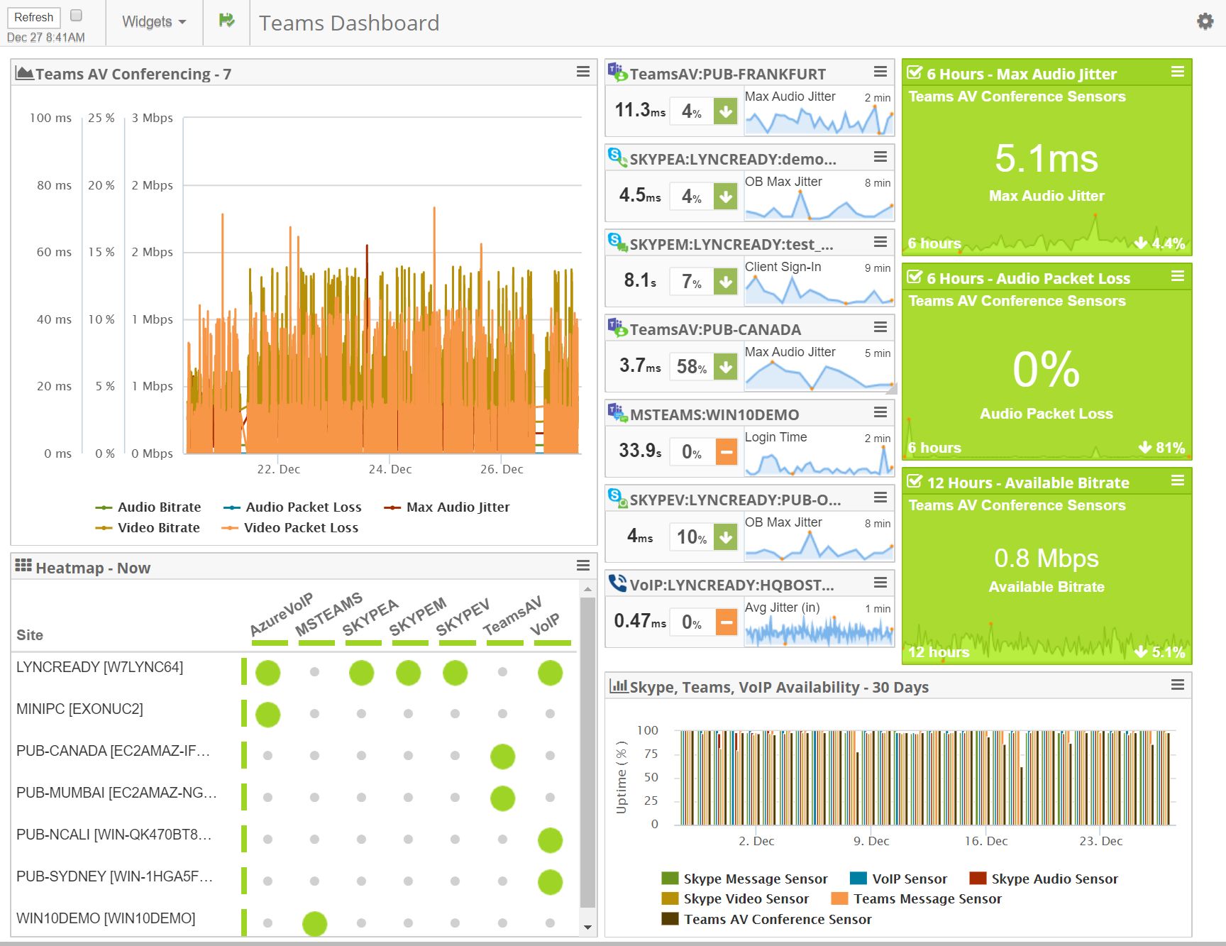This screenshot has width=1226, height=946.
Task: Click orange no-change indicator in MSTEAMS:WIN10DEMO widget
Action: click(x=726, y=452)
